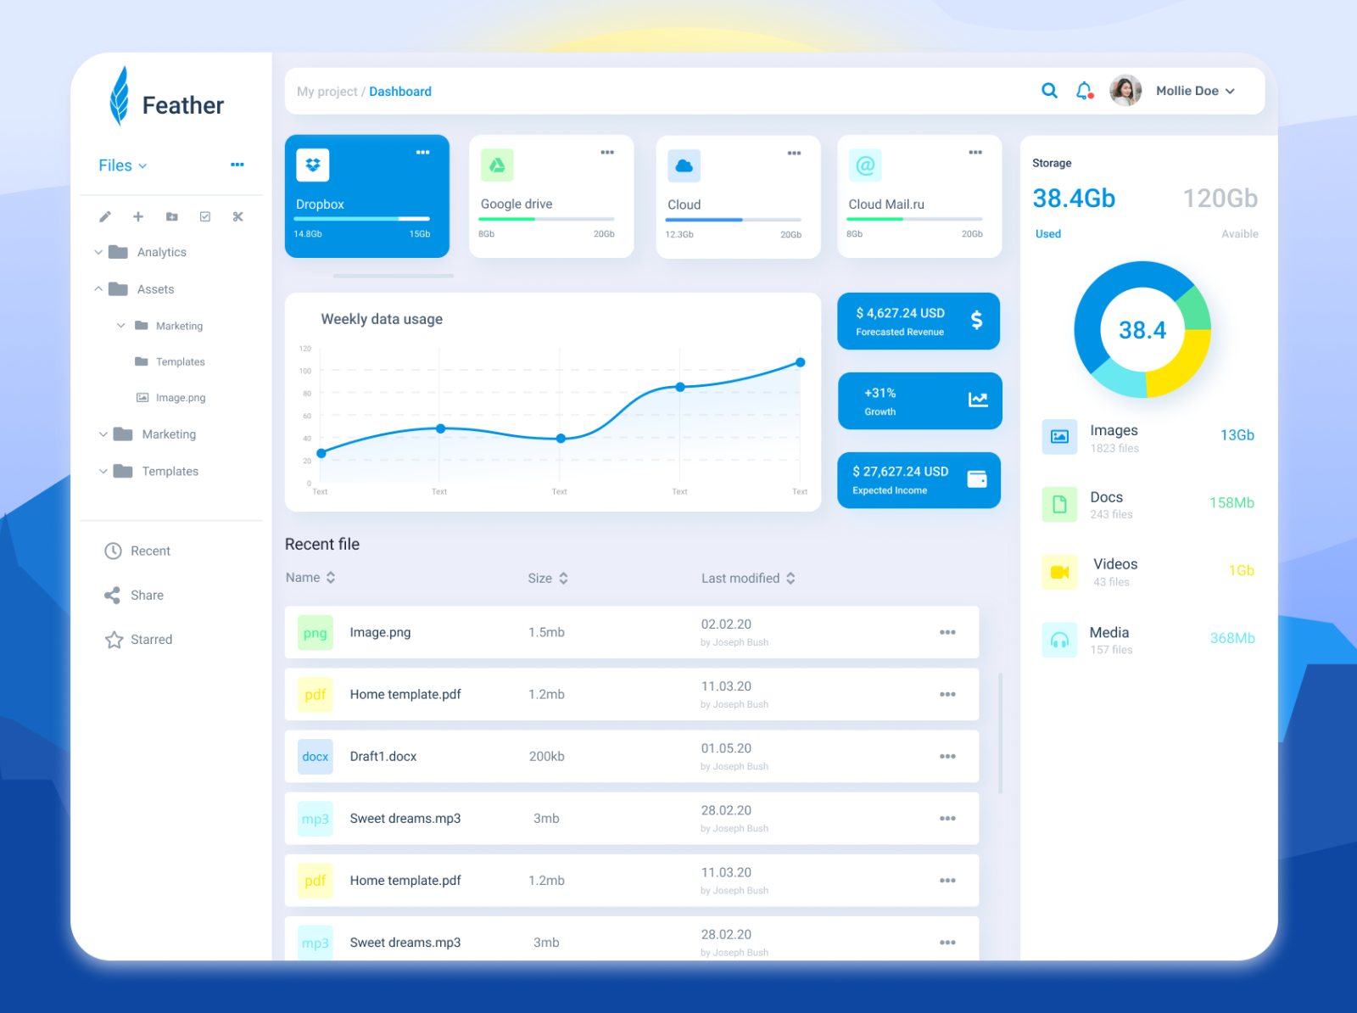Open the Recent section in sidebar
The image size is (1357, 1013).
(149, 551)
